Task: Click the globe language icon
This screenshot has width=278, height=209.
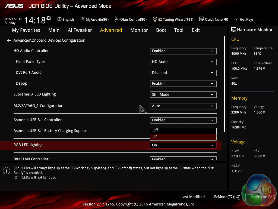Action: point(59,19)
